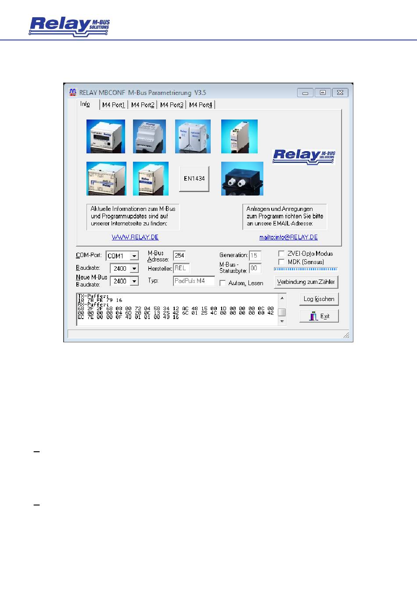The image size is (417, 591).
Task: Click the door icon on the Exit button
Action: tap(313, 316)
